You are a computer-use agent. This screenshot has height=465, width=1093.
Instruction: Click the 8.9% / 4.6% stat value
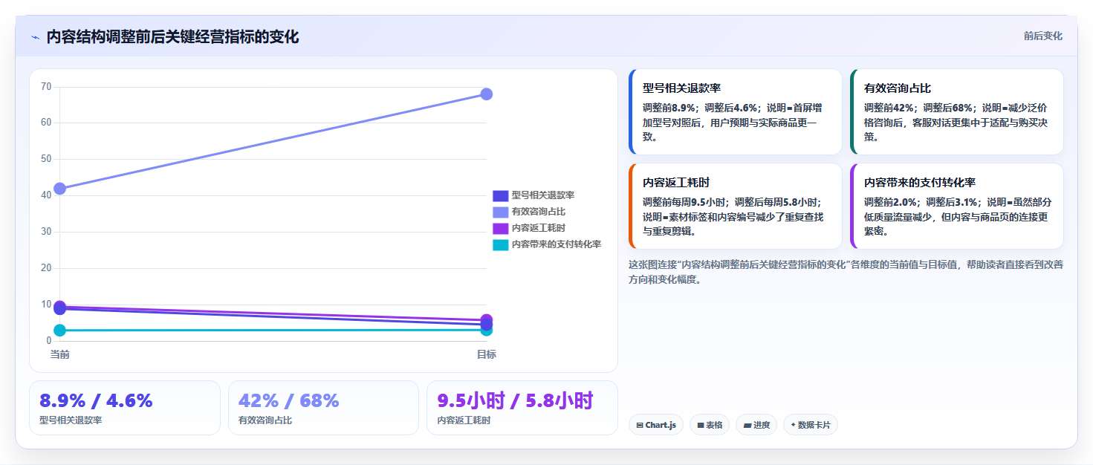(x=96, y=401)
